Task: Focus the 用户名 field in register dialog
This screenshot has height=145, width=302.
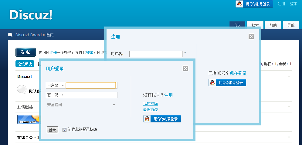Action: point(156,54)
